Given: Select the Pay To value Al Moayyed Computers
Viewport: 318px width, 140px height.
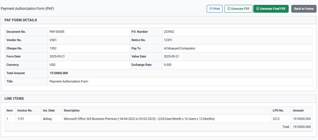Looking at the screenshot, I should pyautogui.click(x=179, y=48).
